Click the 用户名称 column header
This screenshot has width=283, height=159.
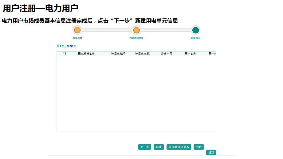click(190, 54)
